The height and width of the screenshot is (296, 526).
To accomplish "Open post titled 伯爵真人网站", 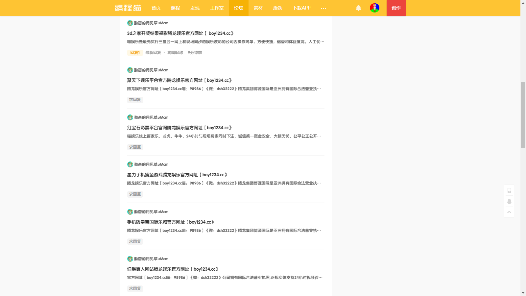I will pyautogui.click(x=173, y=269).
